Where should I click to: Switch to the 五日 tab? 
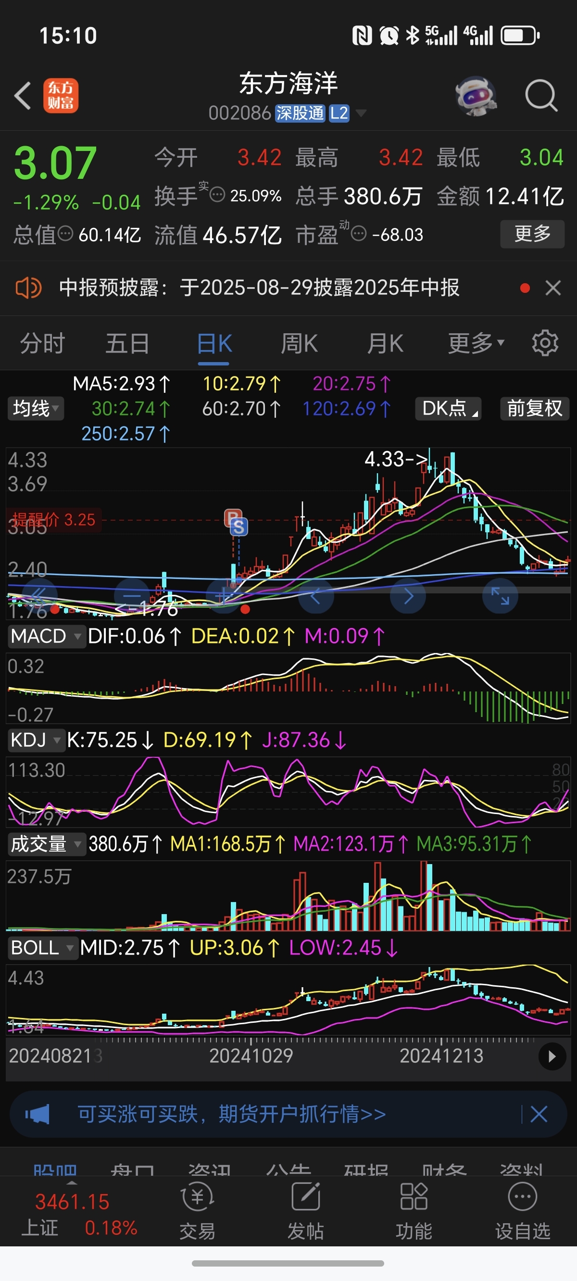click(x=128, y=343)
